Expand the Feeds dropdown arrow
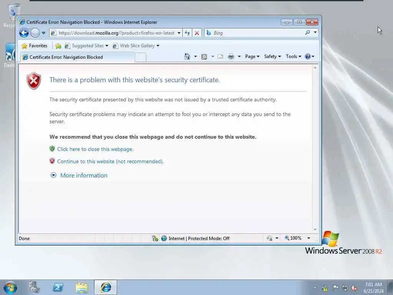The height and width of the screenshot is (295, 393). tap(213, 56)
